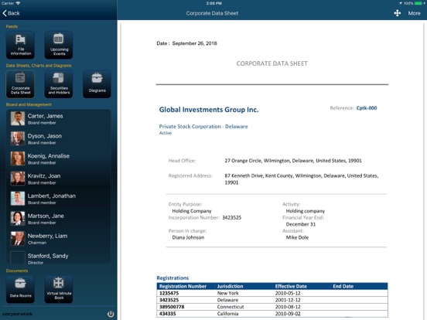Select board member Carter, James
The width and height of the screenshot is (427, 320).
59,119
